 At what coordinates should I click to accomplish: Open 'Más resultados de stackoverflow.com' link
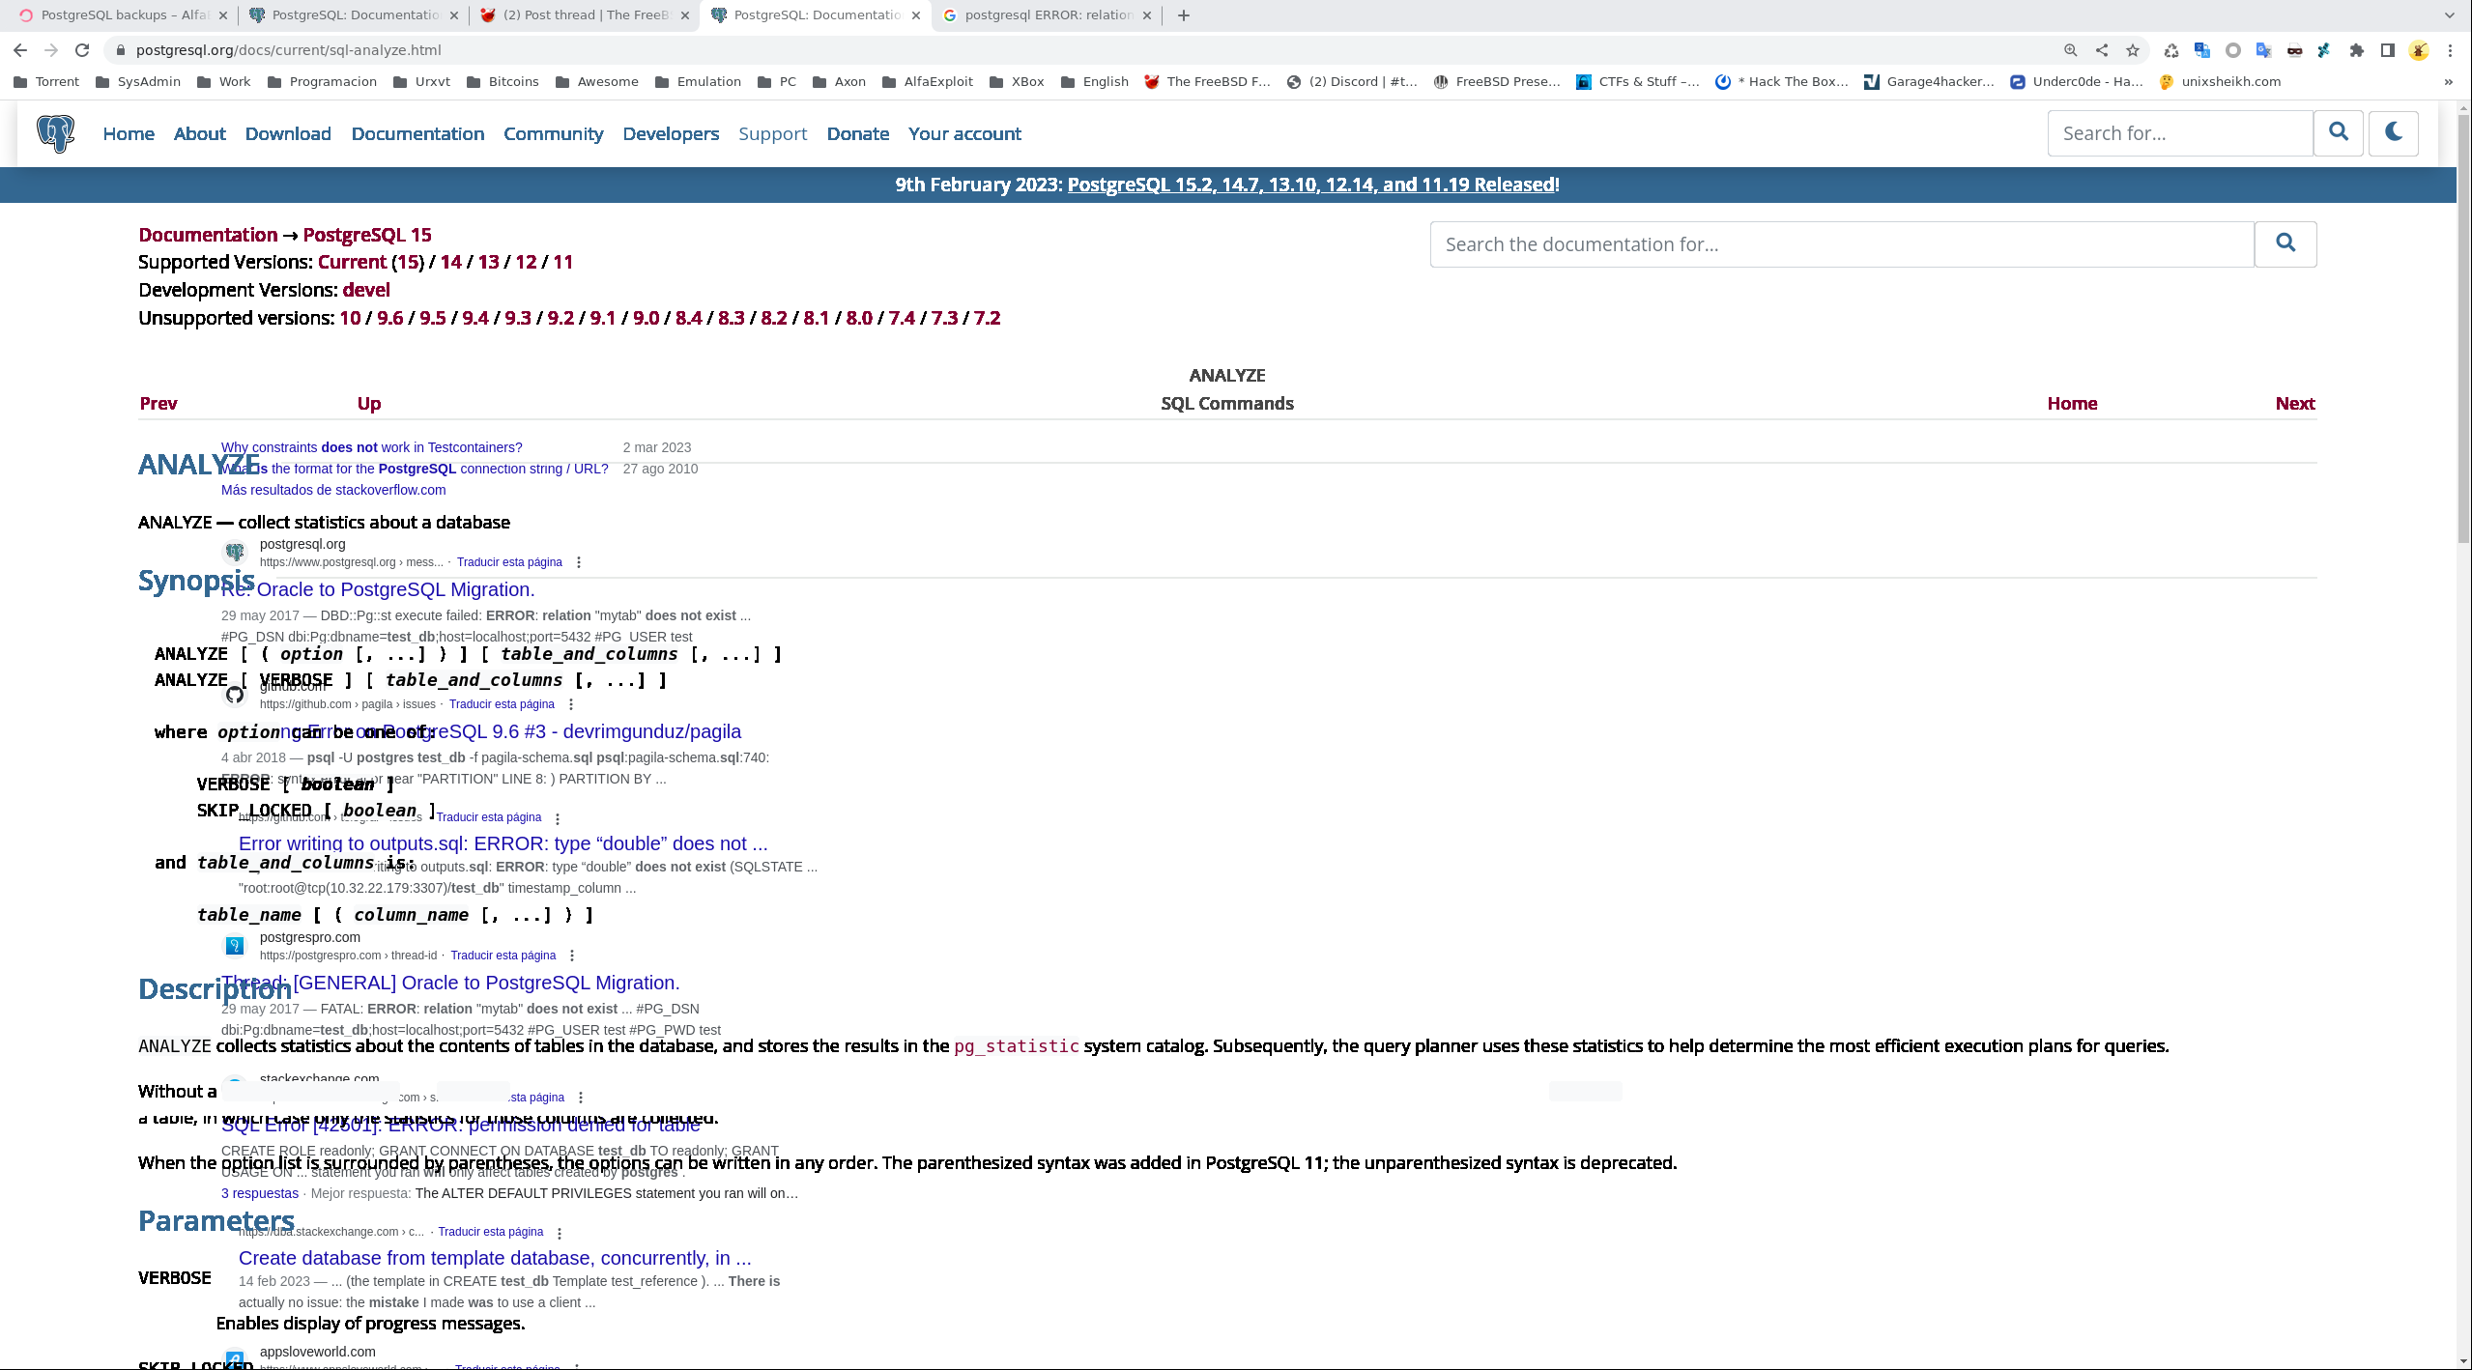coord(333,490)
